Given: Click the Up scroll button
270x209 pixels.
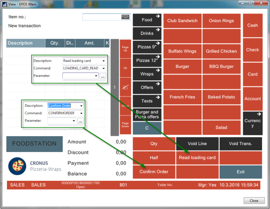Looking at the screenshot, I should pyautogui.click(x=125, y=68).
